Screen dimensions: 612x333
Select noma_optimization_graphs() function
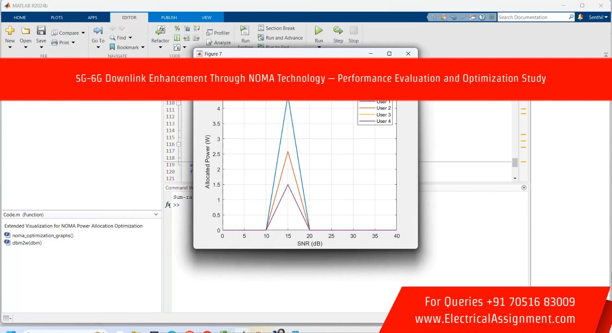coord(42,236)
